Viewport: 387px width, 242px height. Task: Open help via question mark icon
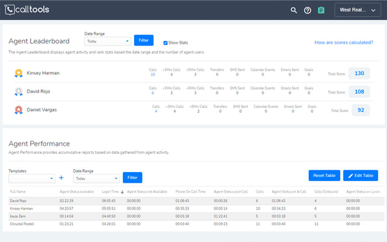308,10
